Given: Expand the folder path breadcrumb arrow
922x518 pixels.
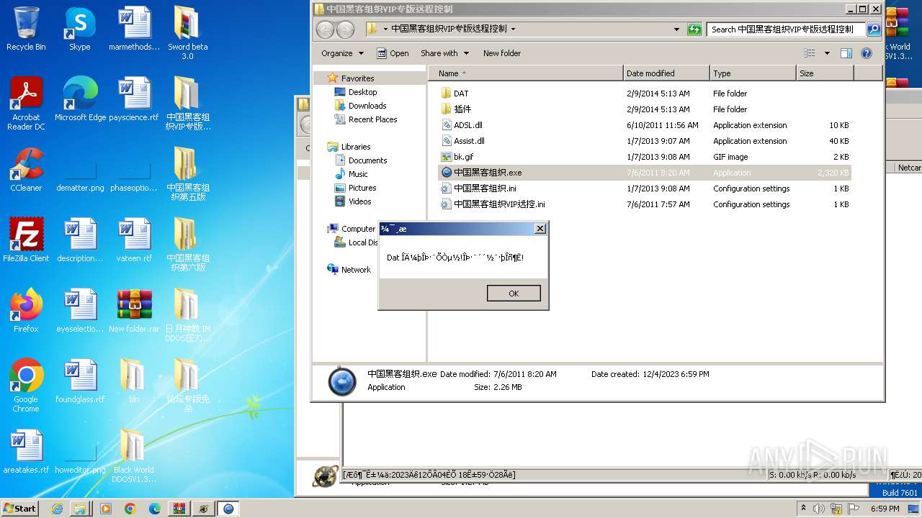Looking at the screenshot, I should click(x=513, y=29).
